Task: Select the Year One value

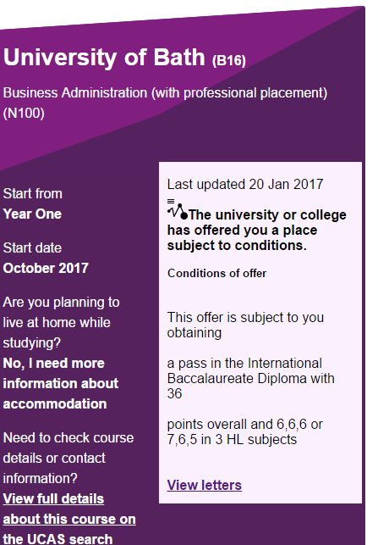Action: click(x=32, y=214)
